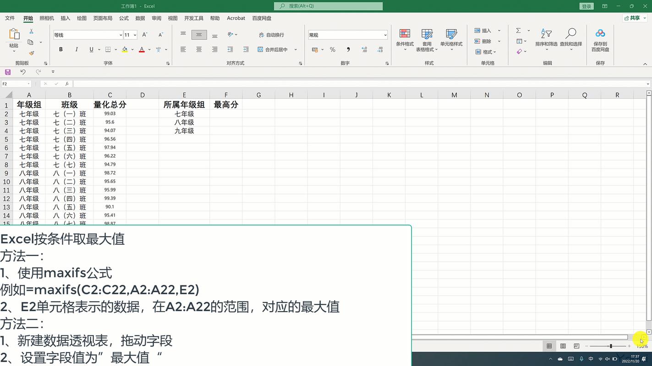The image size is (652, 366).
Task: Click the Format Painter brush icon
Action: click(x=31, y=53)
